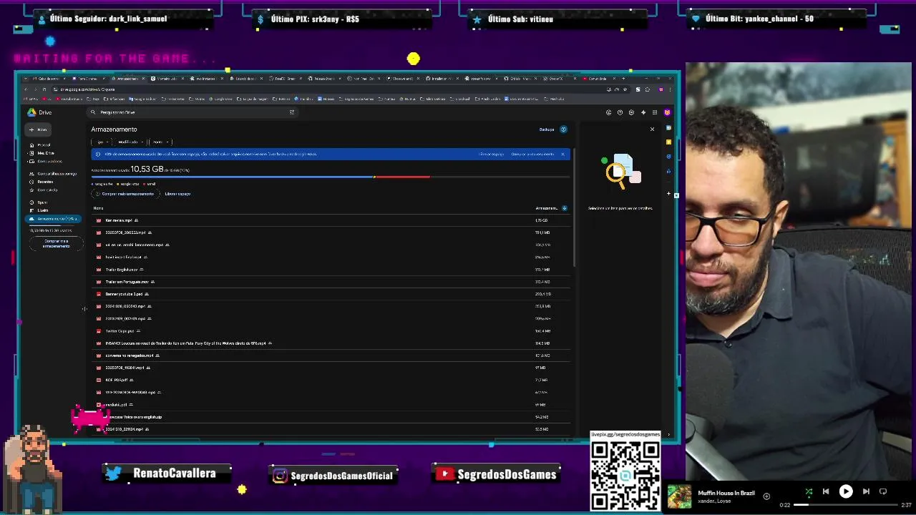This screenshot has height=515, width=916.
Task: Open the Google account avatar
Action: (667, 112)
